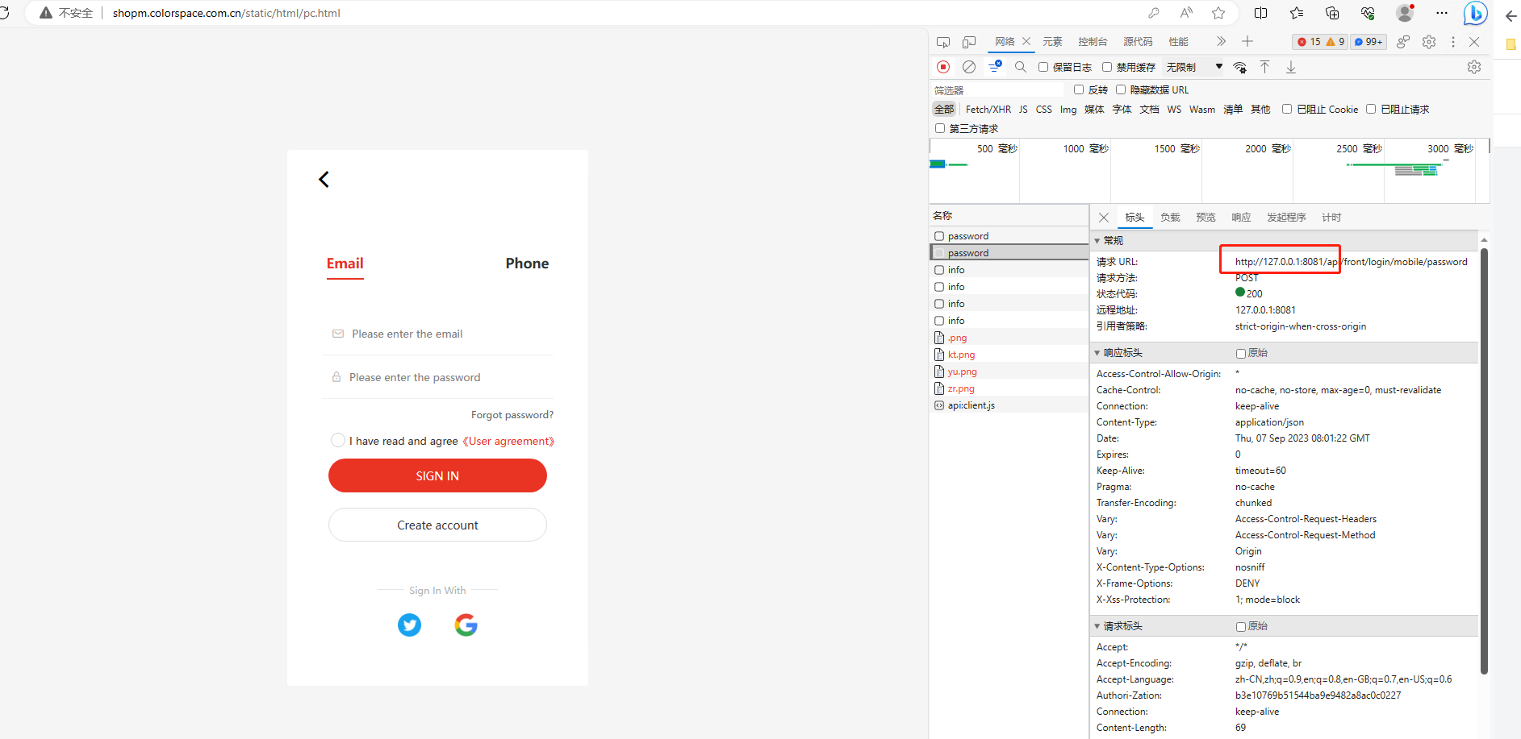Screen dimensions: 1521x739
Task: Switch to the Sources (源代码) tab
Action: point(1138,42)
